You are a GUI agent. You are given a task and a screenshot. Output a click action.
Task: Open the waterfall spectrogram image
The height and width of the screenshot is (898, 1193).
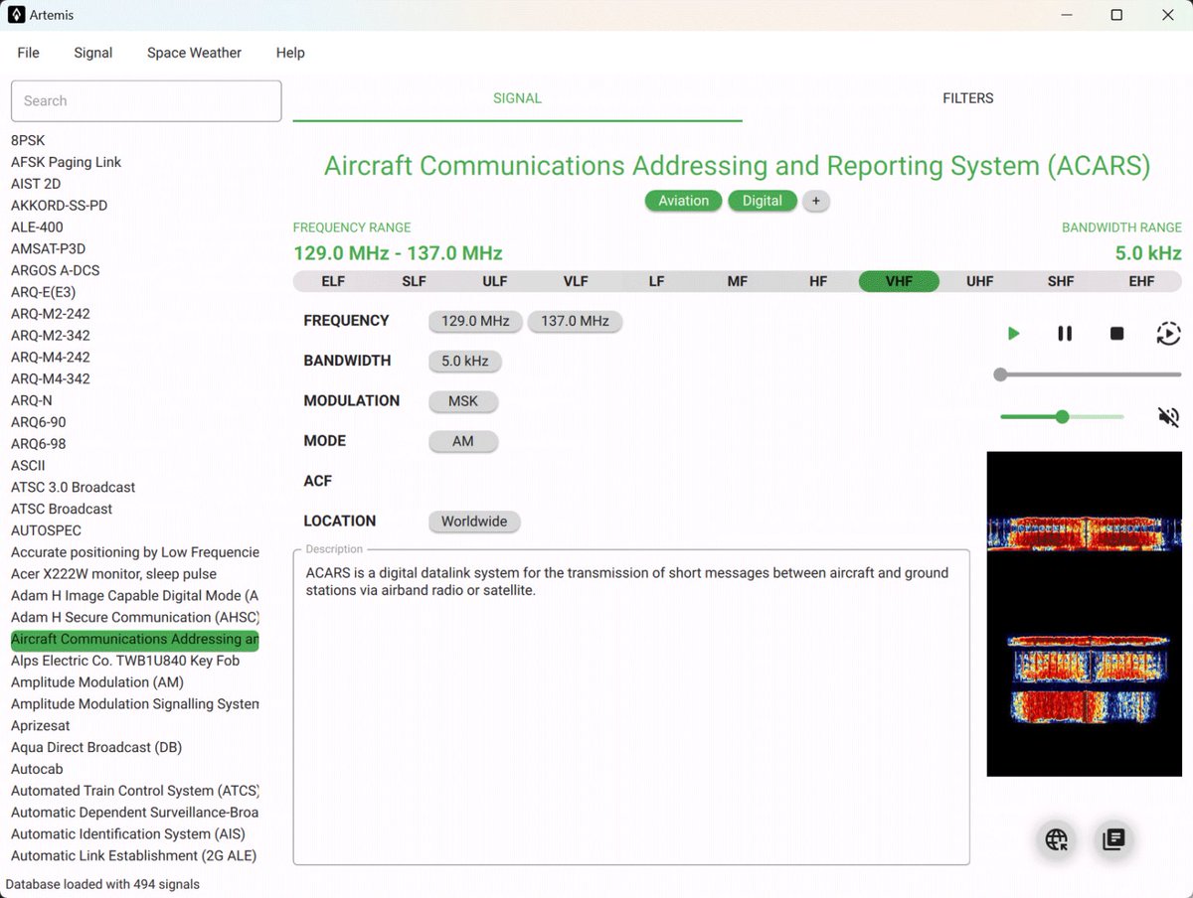point(1085,614)
